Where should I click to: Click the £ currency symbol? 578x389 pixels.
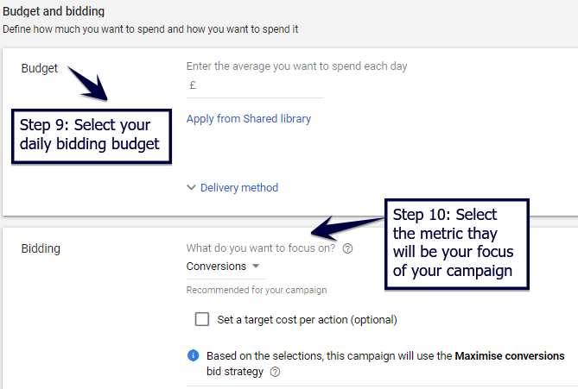tap(192, 85)
